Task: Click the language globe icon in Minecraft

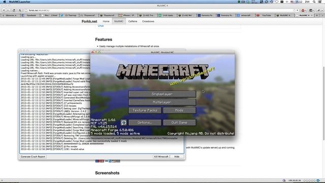Action: 124,123
